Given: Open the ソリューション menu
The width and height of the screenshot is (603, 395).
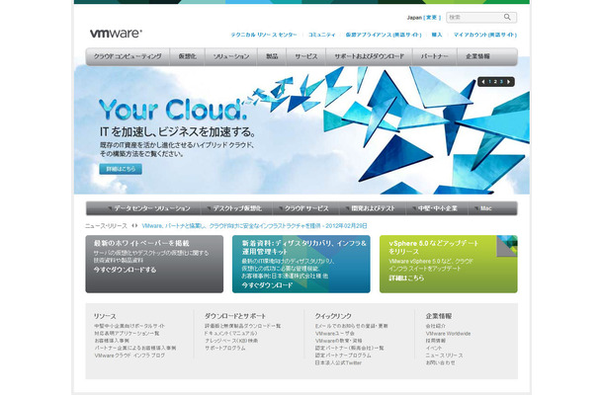Looking at the screenshot, I should coord(231,56).
